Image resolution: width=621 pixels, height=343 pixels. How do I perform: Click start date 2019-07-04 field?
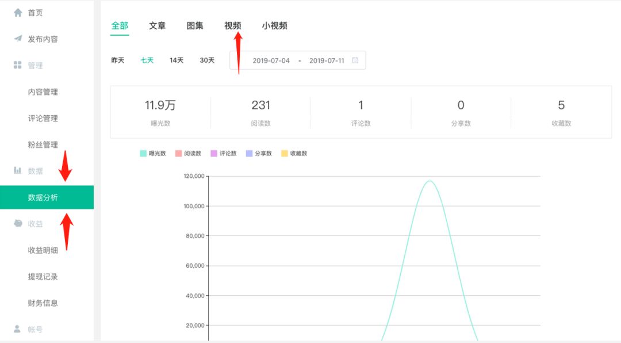[x=271, y=60]
